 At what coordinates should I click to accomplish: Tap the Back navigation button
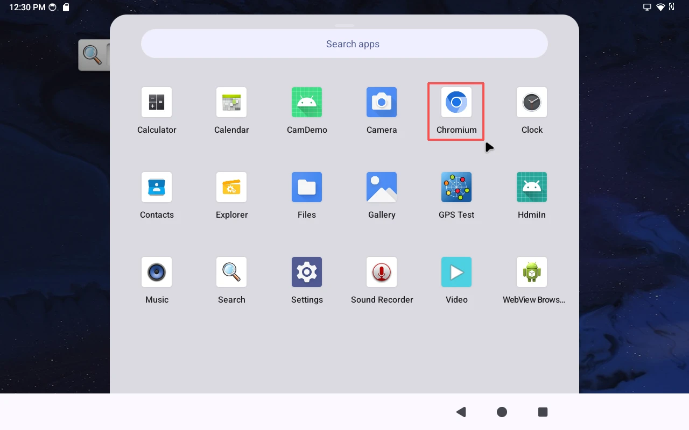pyautogui.click(x=461, y=412)
